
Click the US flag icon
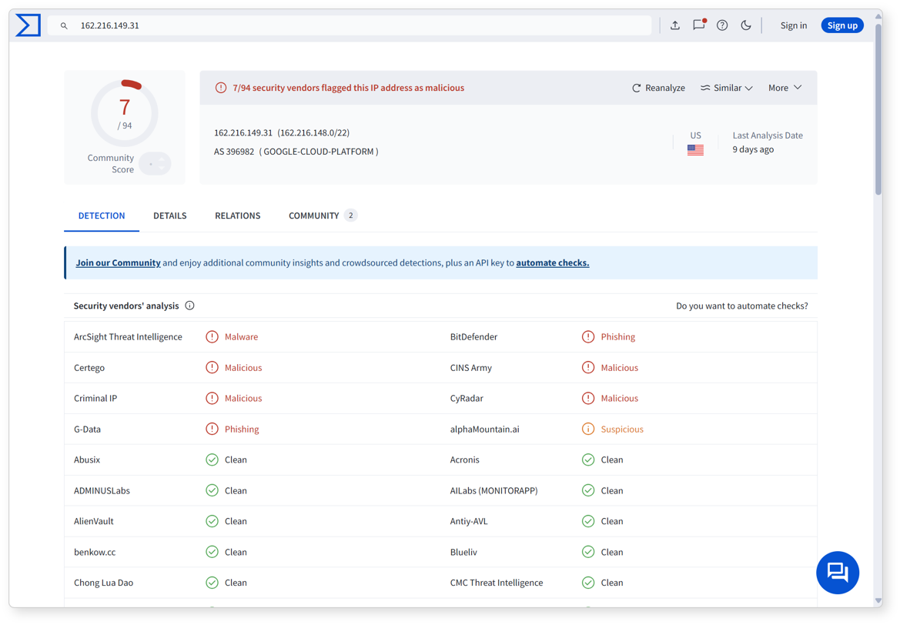[x=695, y=150]
